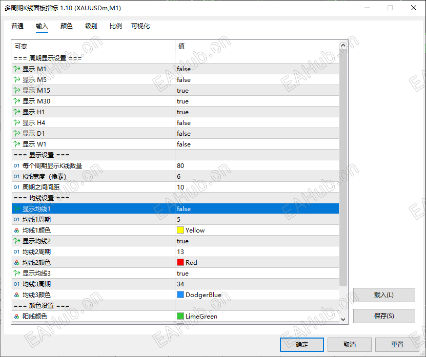Click the color-type icon beside 均线1颜色

(16, 230)
